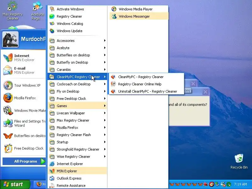Click the taskbar clock showing 7:19 AM
The width and height of the screenshot is (252, 189).
tap(240, 184)
